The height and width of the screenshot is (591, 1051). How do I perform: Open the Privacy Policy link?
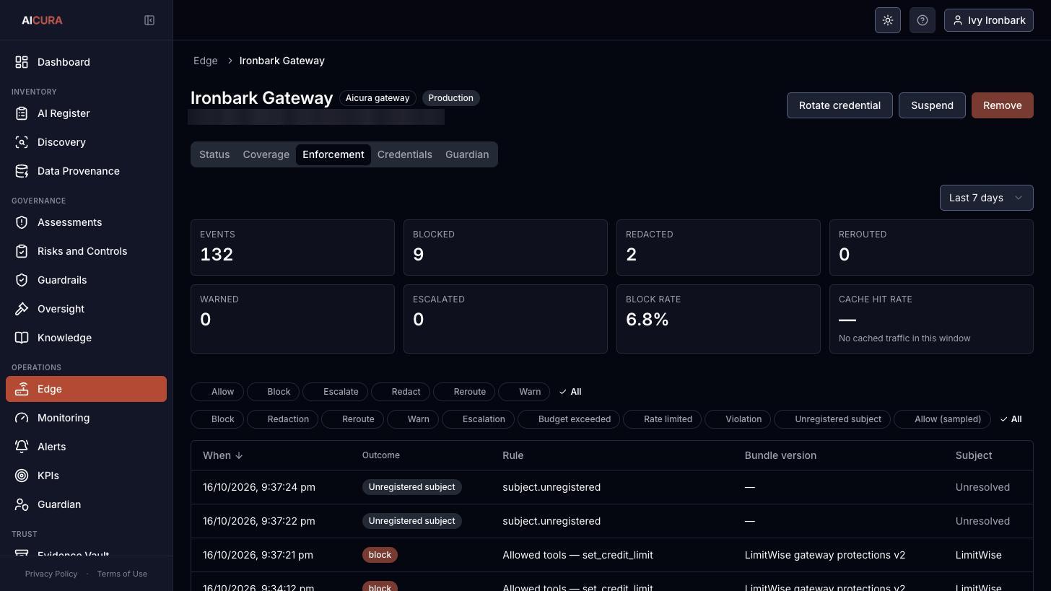point(51,574)
